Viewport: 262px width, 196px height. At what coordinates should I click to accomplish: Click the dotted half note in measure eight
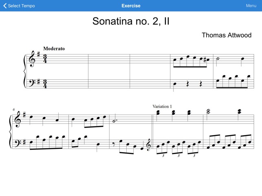115,121
